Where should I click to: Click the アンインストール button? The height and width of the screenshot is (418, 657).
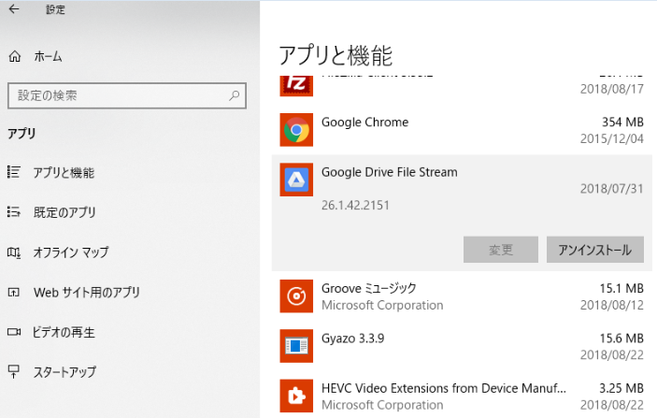pos(595,250)
